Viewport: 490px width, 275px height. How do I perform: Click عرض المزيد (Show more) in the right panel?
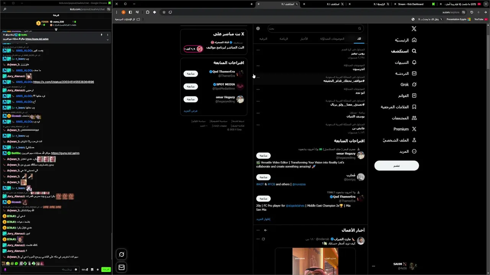(191, 111)
